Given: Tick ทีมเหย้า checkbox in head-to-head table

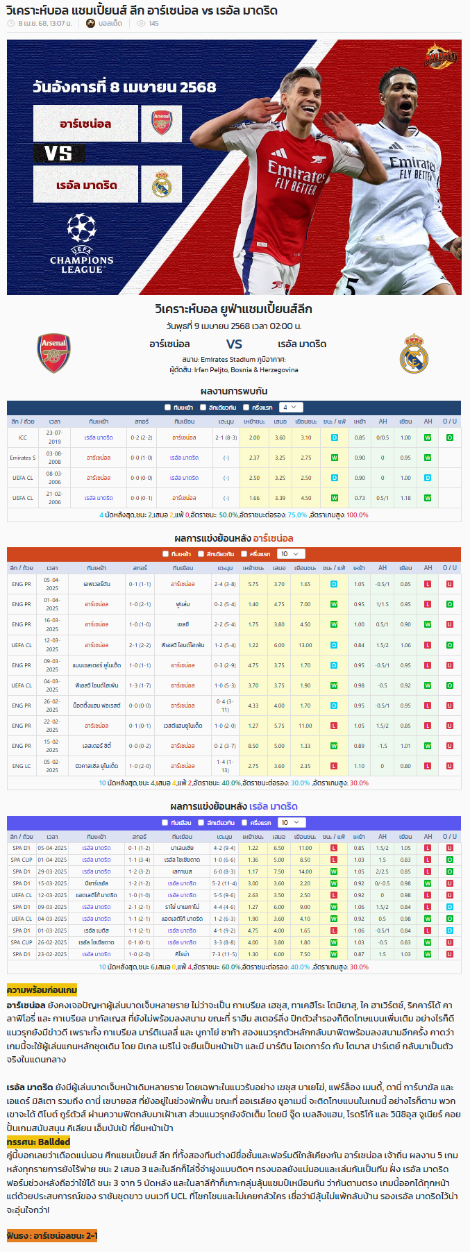Looking at the screenshot, I should coord(168,408).
